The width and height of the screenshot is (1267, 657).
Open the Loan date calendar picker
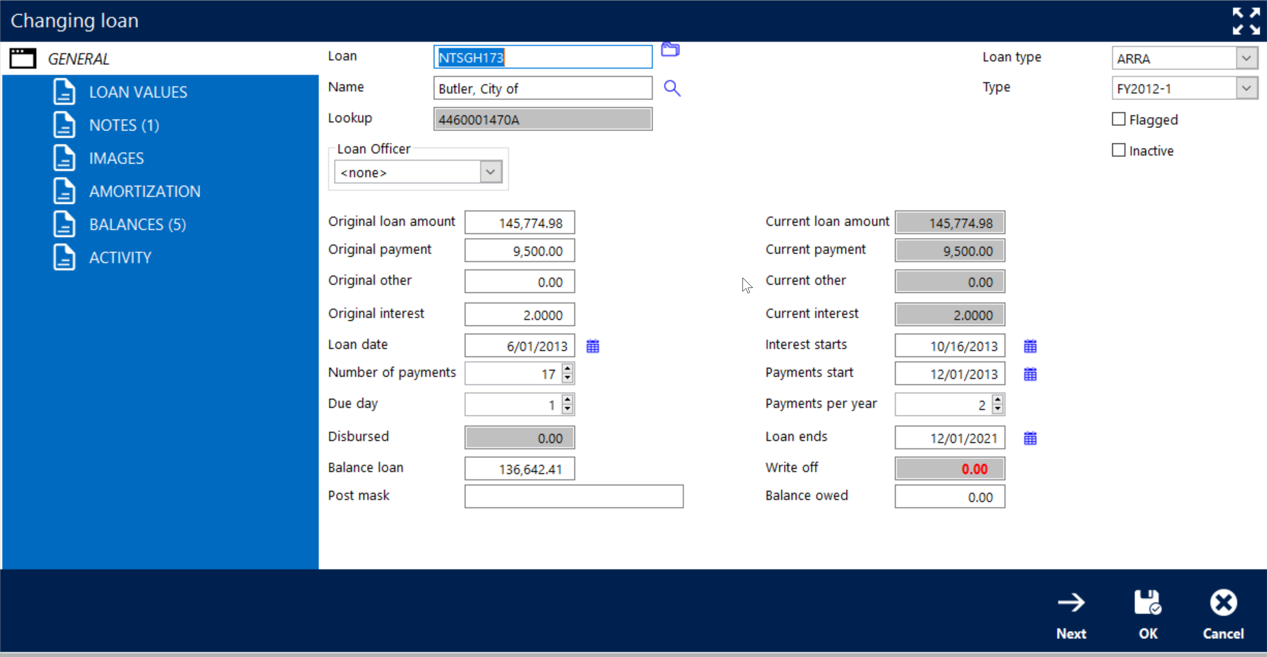[593, 346]
